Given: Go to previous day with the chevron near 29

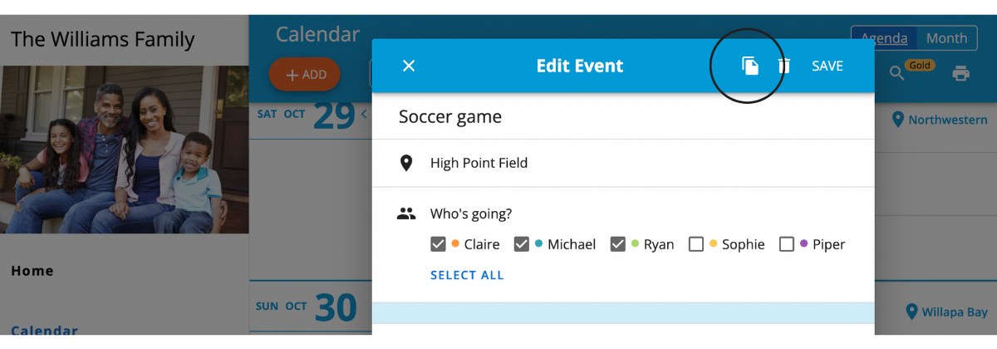Looking at the screenshot, I should point(363,114).
